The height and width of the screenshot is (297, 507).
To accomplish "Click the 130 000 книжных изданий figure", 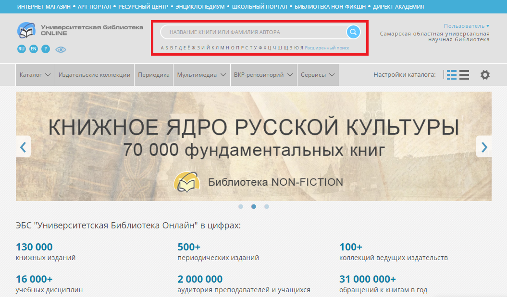I will point(46,252).
